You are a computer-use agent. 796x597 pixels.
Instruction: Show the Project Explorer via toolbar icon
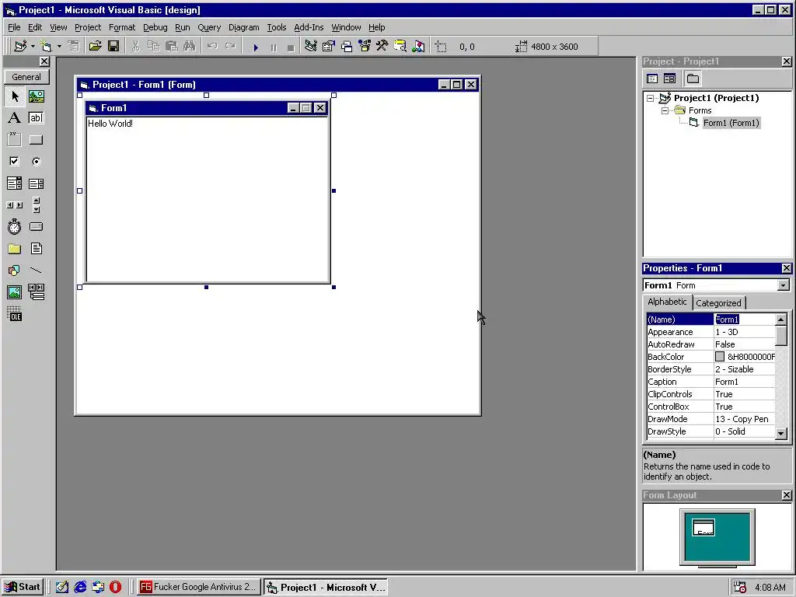311,46
